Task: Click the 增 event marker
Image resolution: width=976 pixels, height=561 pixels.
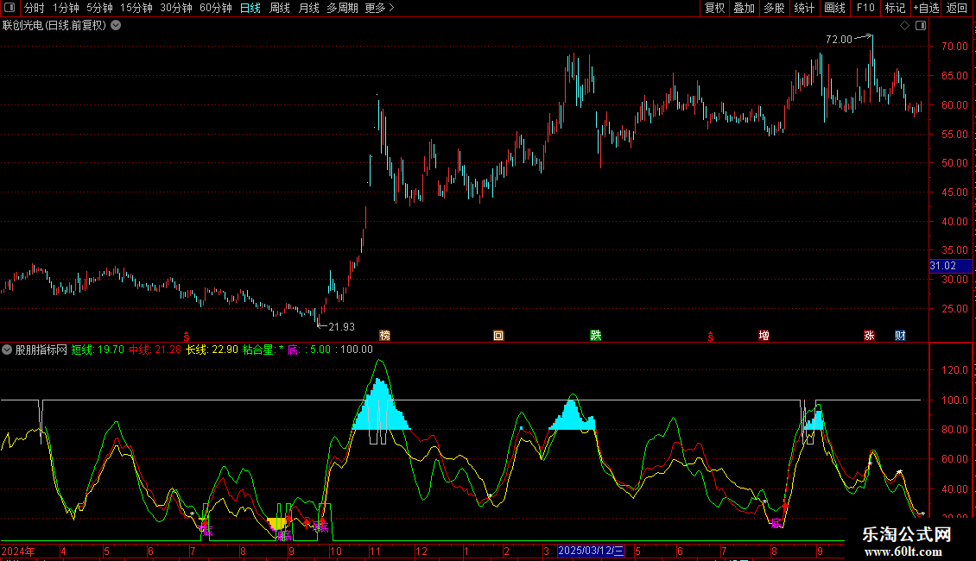Action: [764, 335]
